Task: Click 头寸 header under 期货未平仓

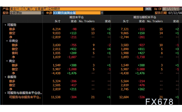Action: (57, 21)
